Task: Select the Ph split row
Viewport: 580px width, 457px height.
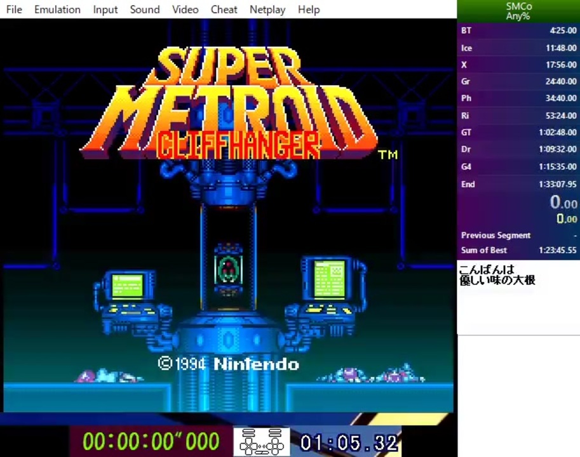Action: pyautogui.click(x=518, y=98)
